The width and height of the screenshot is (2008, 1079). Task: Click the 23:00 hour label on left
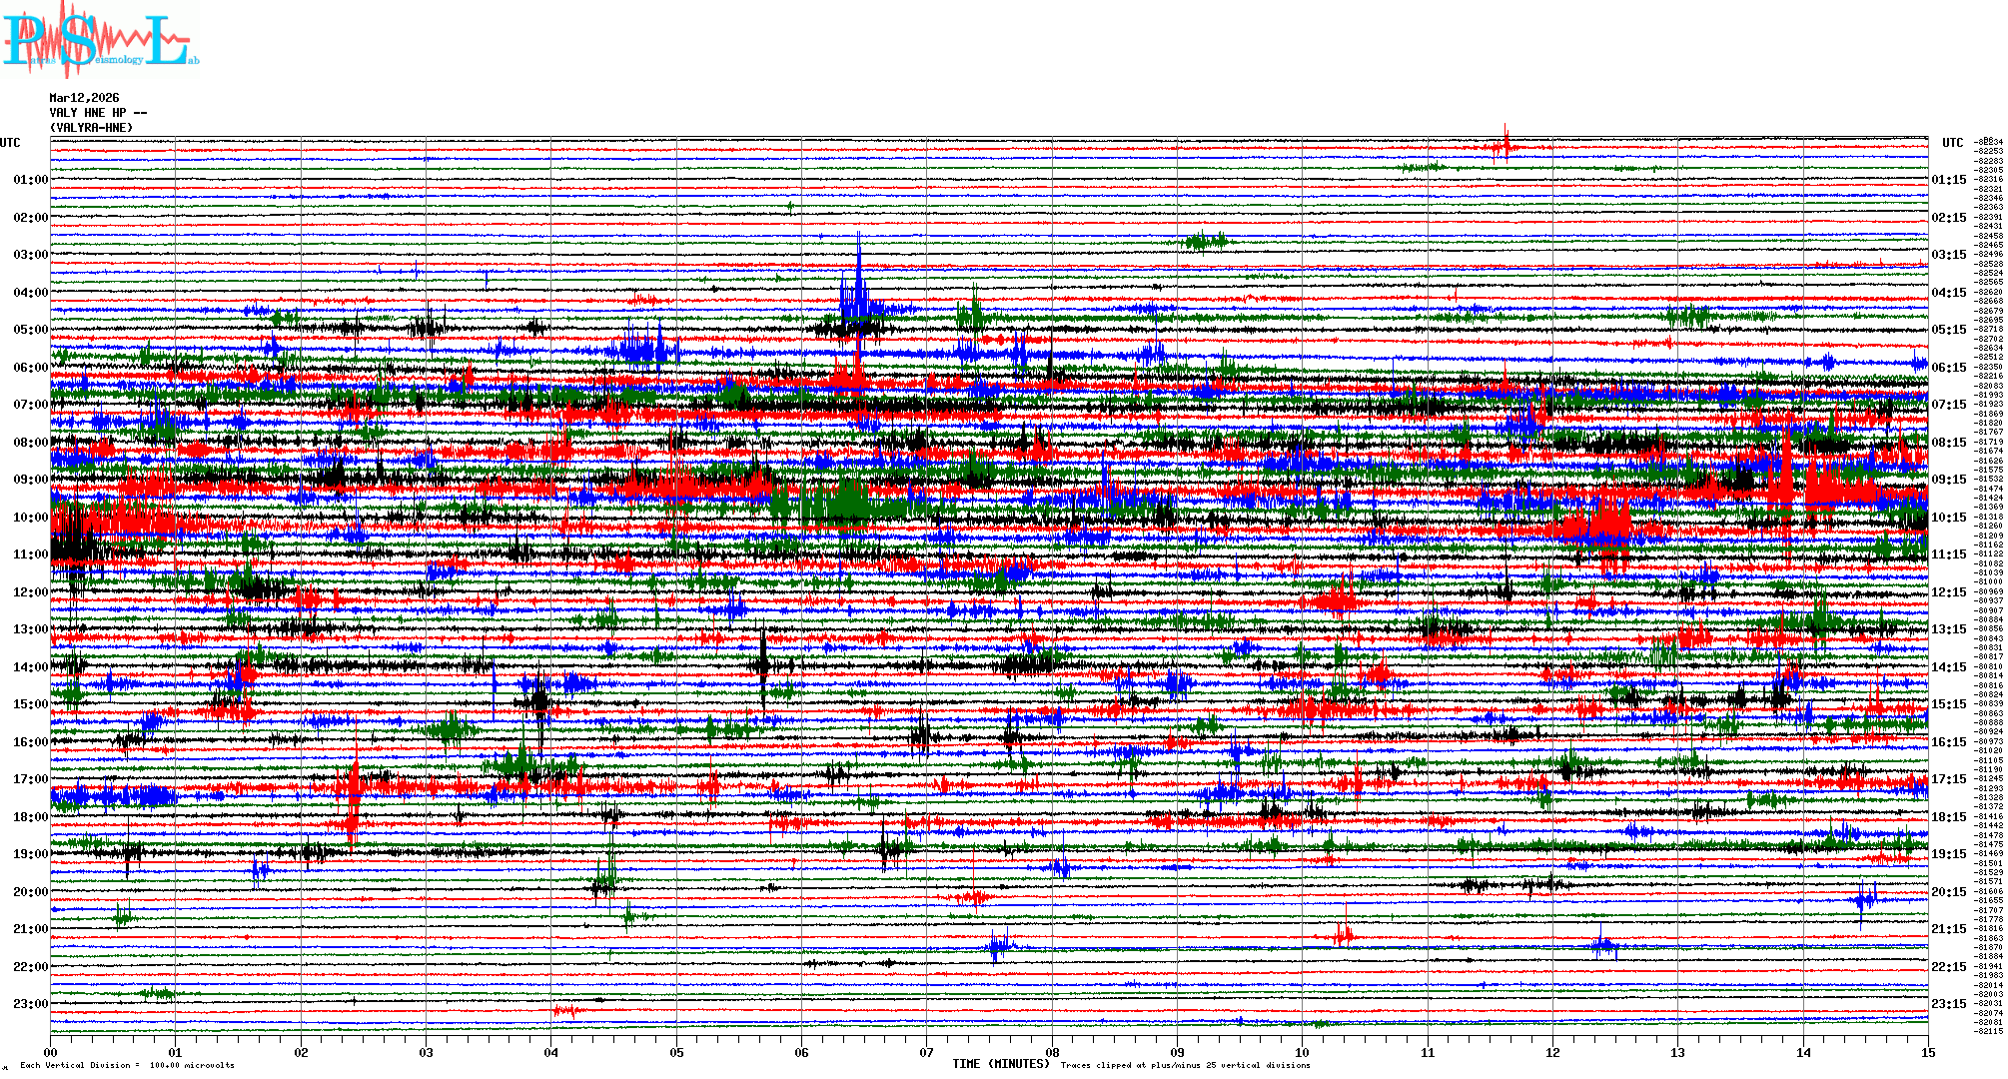click(30, 1004)
